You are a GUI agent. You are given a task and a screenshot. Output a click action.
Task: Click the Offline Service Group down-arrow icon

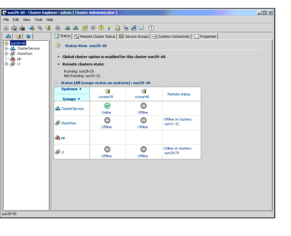pyautogui.click(x=75, y=28)
